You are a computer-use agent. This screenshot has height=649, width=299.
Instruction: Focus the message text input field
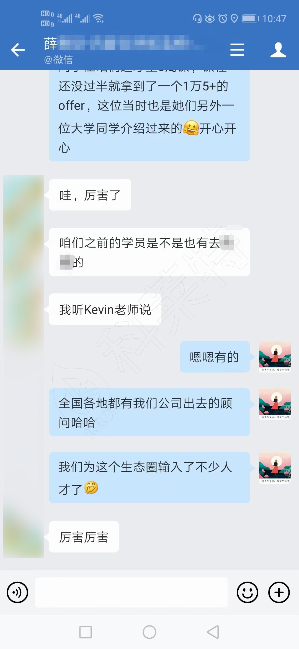coord(131,592)
